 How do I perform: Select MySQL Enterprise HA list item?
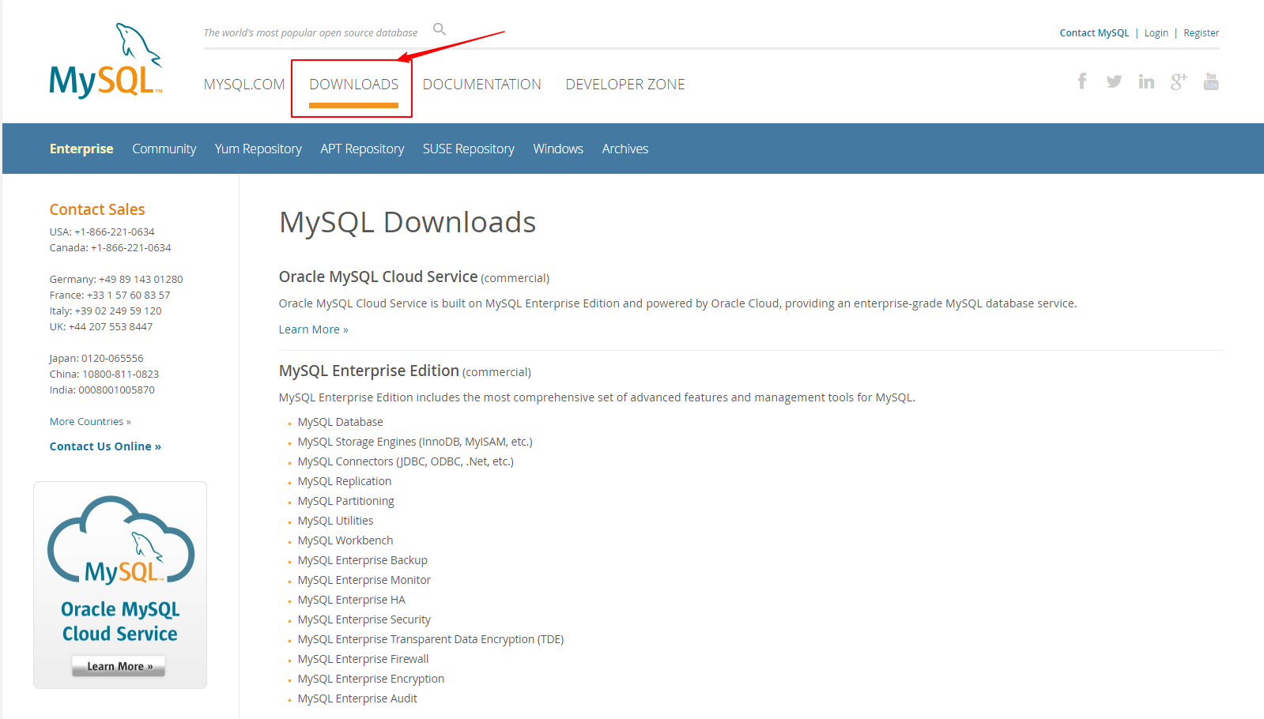pos(352,600)
